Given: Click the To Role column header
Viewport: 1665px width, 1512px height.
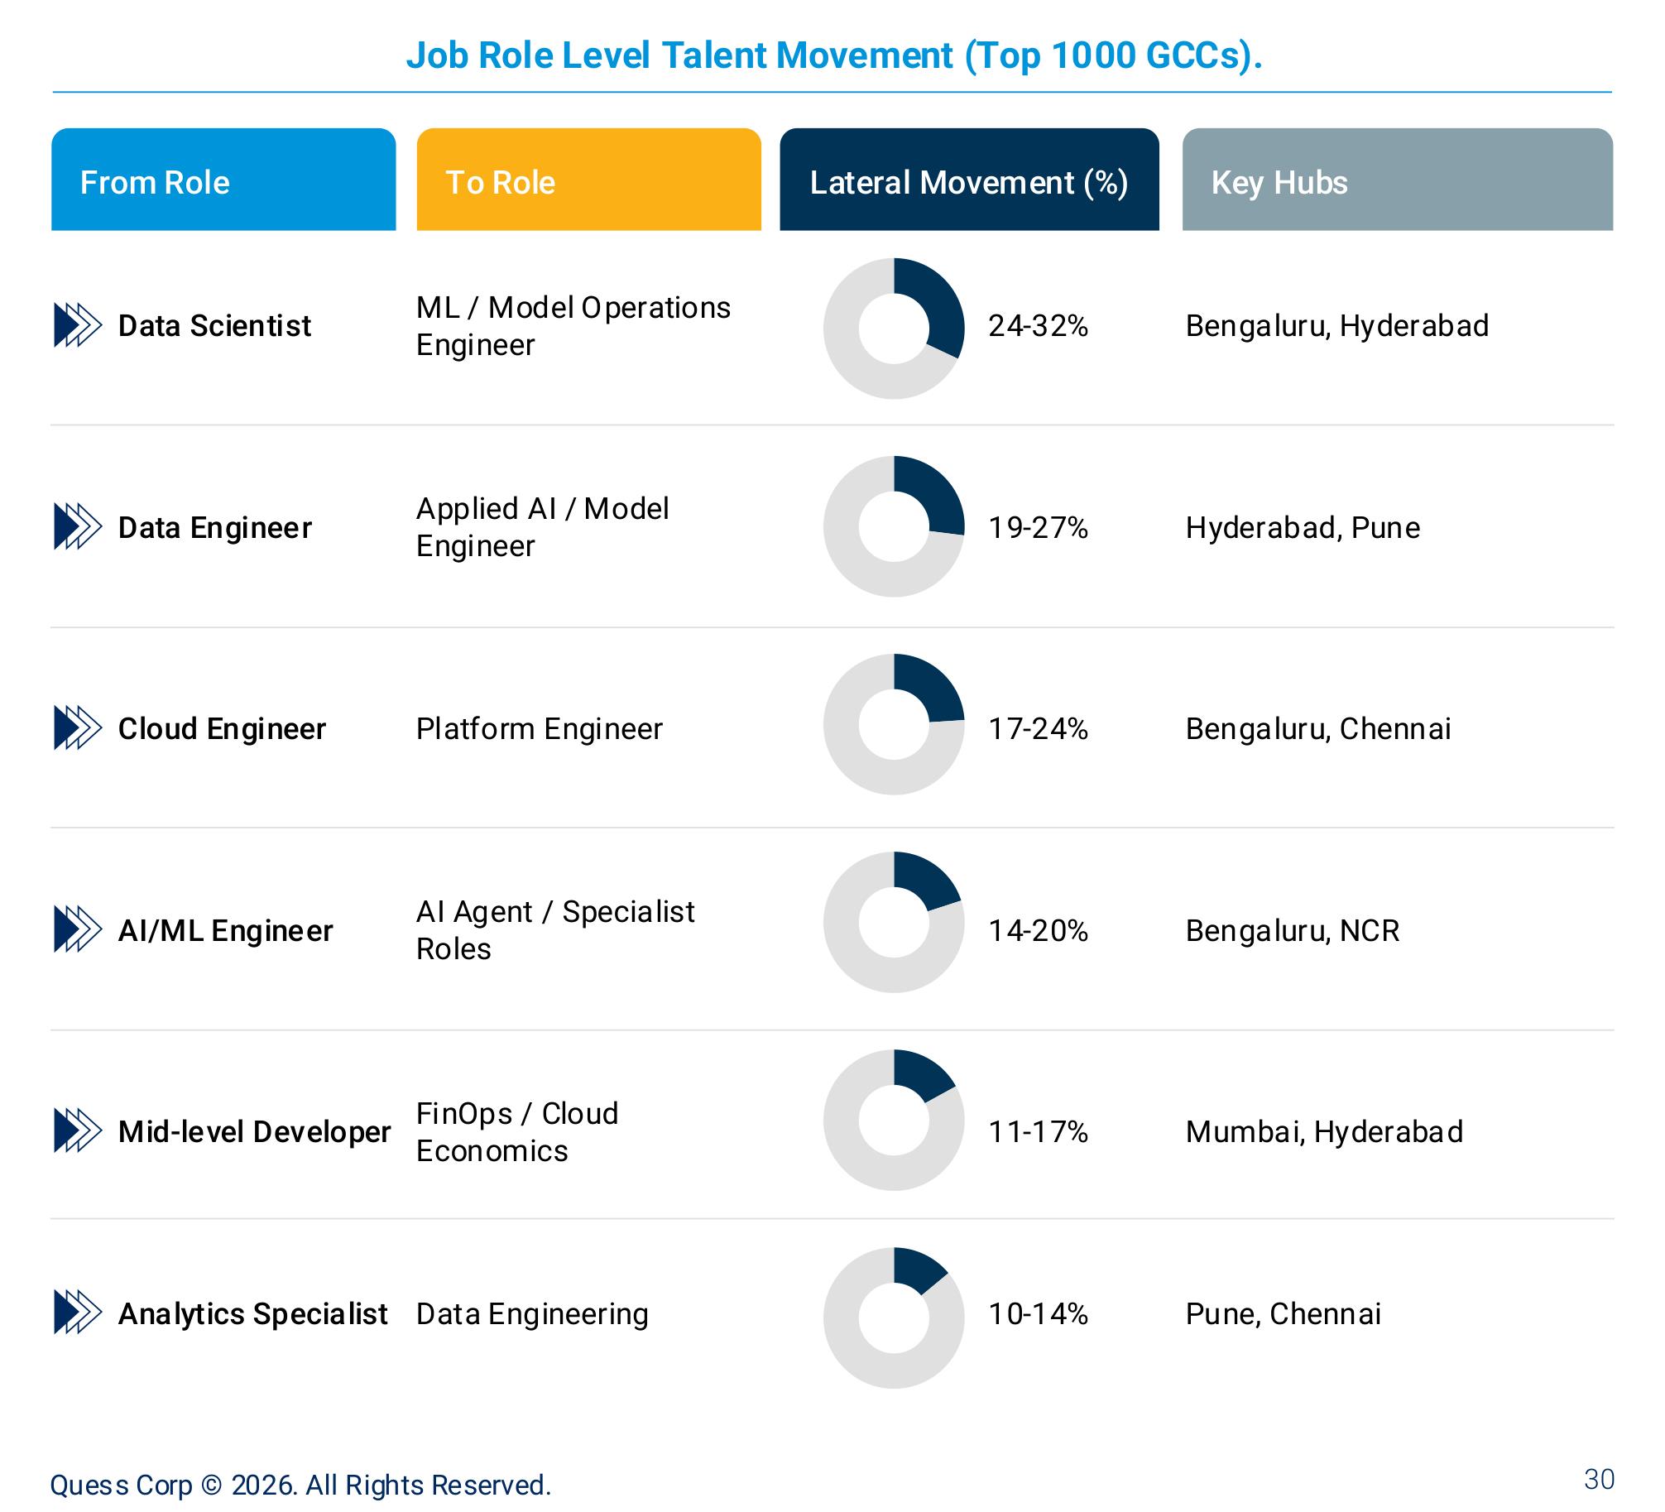Looking at the screenshot, I should click(x=588, y=180).
